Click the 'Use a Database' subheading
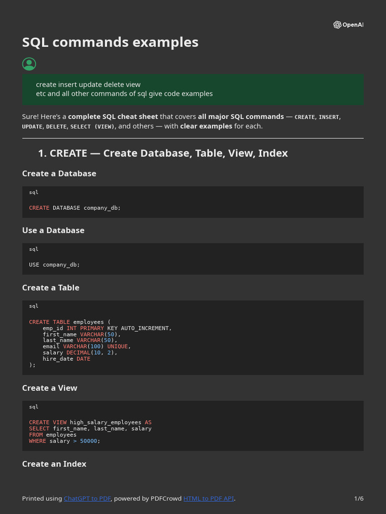Image resolution: width=386 pixels, height=514 pixels. point(53,230)
